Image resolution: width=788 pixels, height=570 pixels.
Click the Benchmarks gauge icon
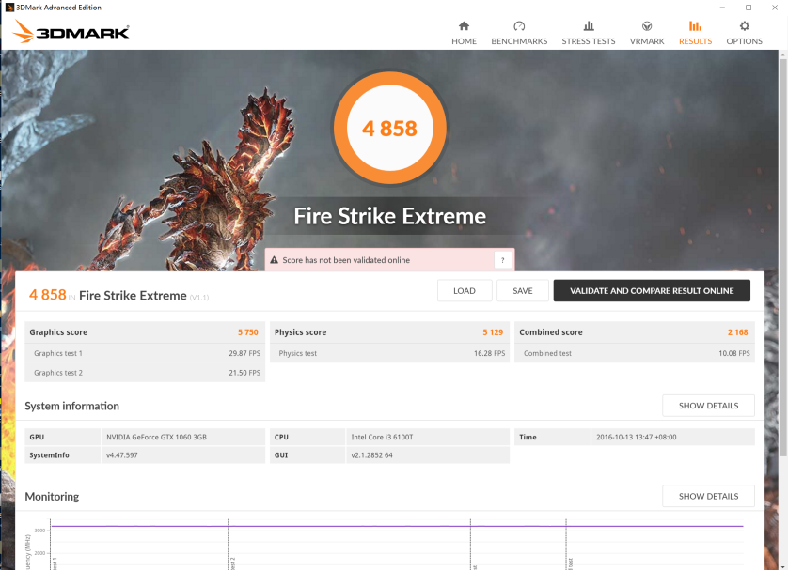pos(519,26)
